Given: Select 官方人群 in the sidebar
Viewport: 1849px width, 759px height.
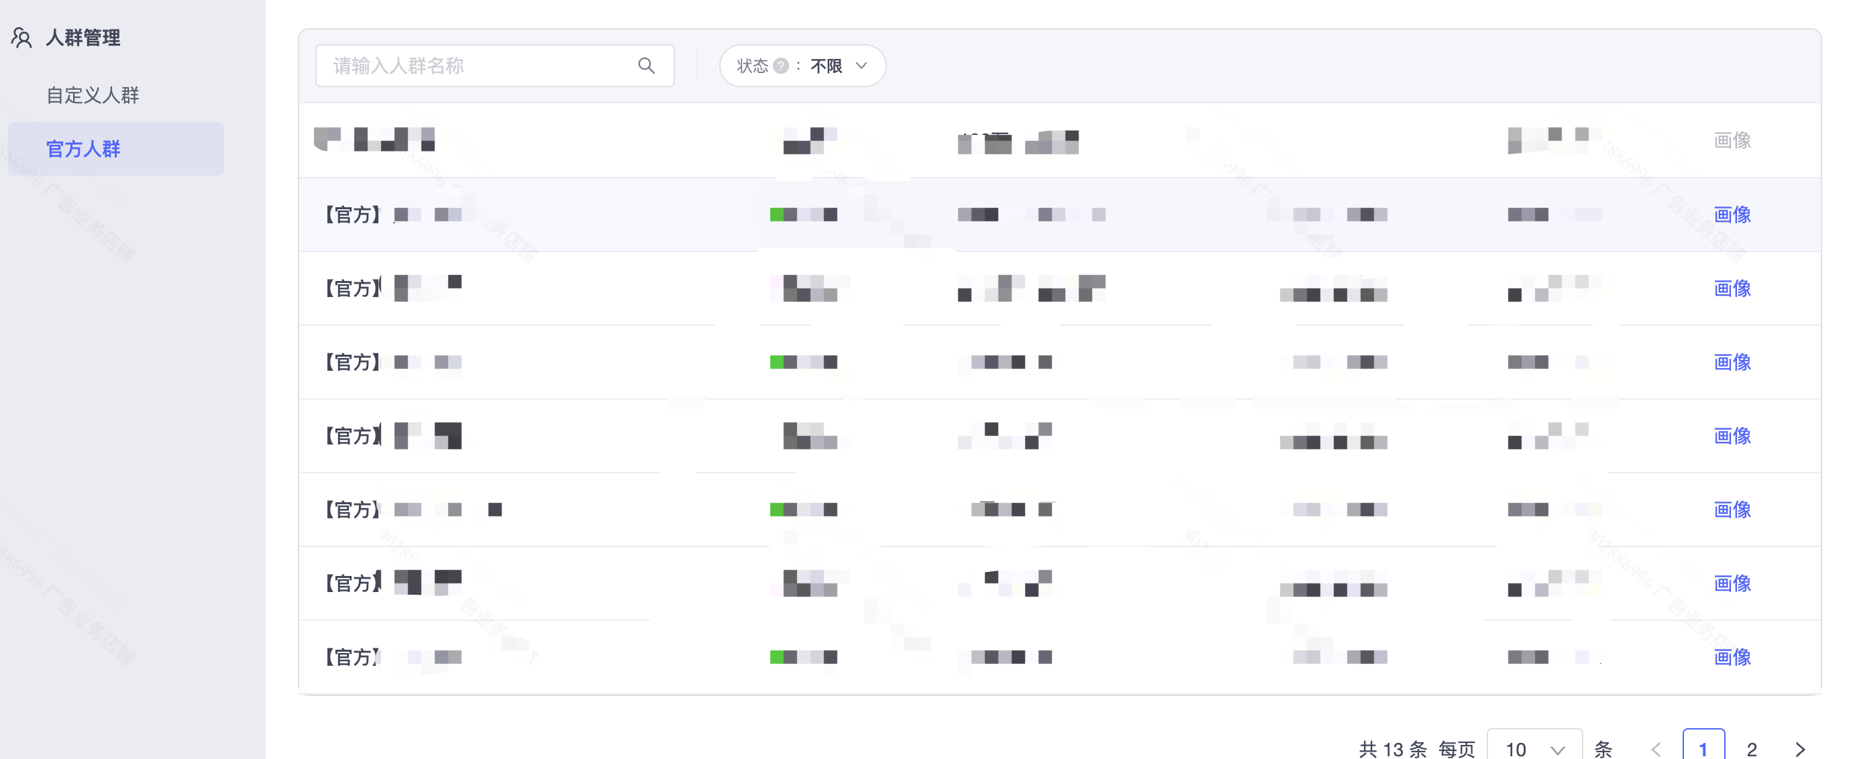Looking at the screenshot, I should 115,148.
